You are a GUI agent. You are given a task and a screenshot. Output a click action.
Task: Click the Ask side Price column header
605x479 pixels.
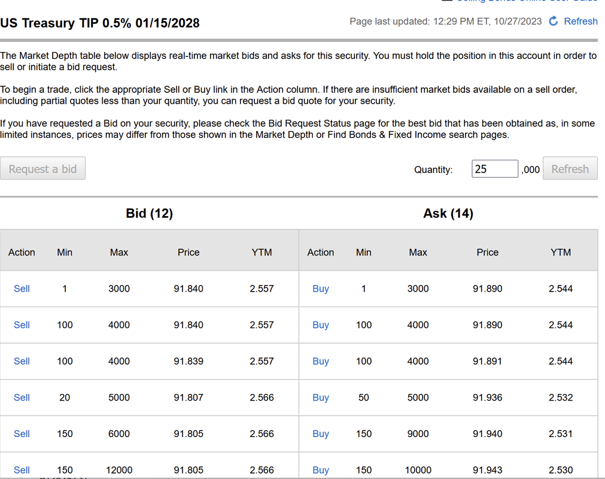click(488, 253)
